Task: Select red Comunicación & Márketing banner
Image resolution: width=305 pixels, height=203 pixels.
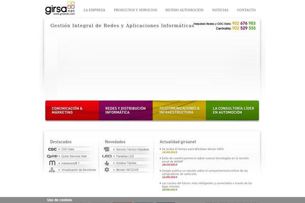Action: tap(72, 110)
